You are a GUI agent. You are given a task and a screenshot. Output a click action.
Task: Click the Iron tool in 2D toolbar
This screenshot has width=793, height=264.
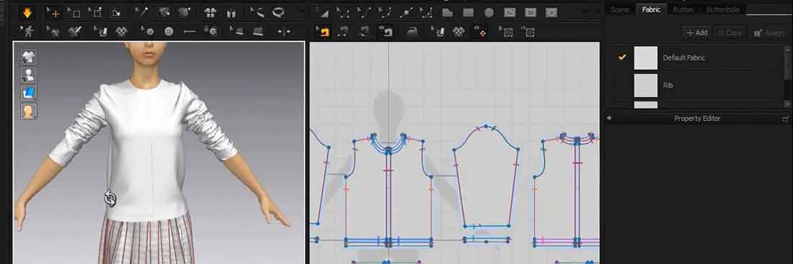[413, 32]
